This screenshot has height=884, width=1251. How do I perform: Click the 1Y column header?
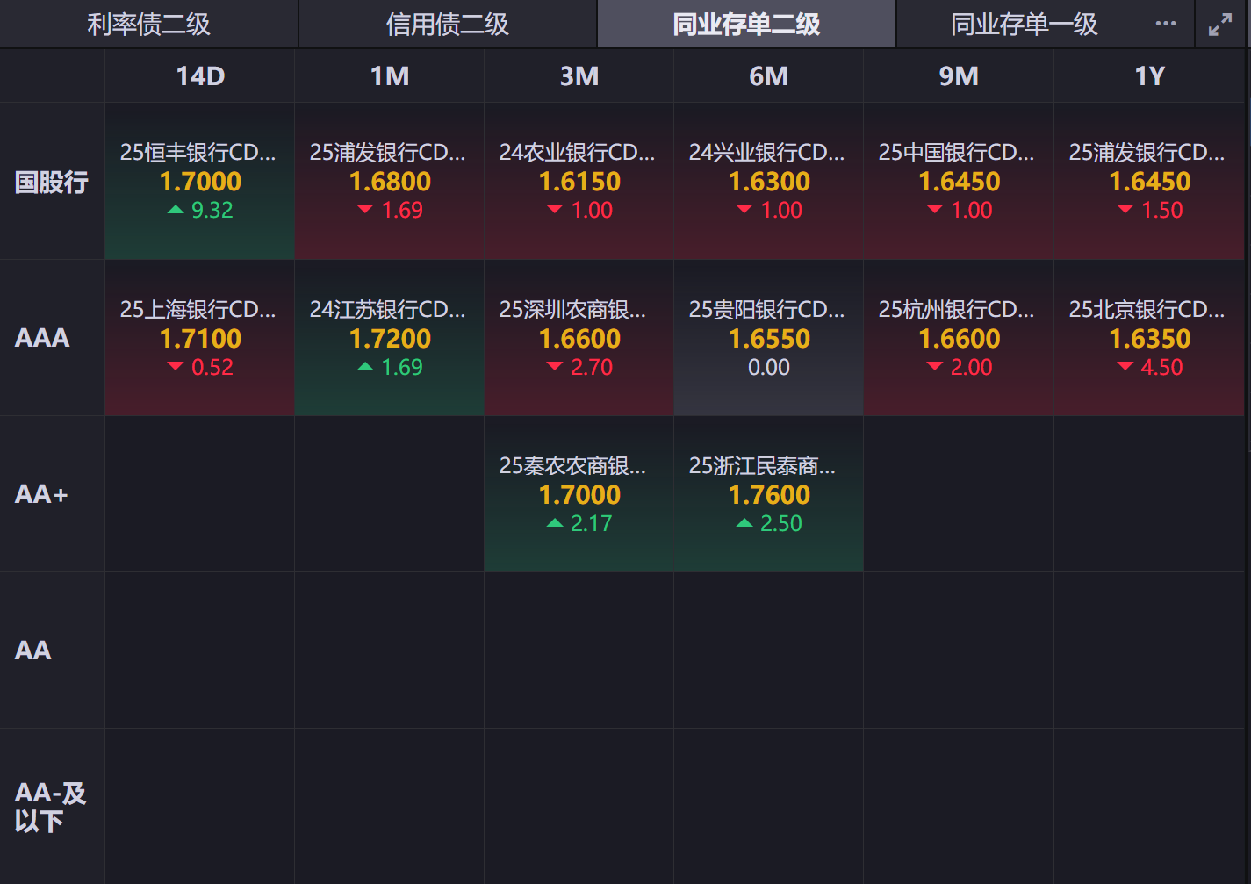1149,76
